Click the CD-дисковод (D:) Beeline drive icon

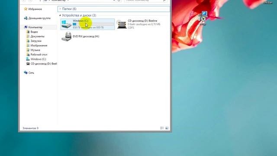(122, 24)
